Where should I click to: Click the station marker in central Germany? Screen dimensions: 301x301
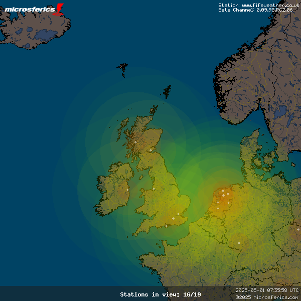coord(239,243)
